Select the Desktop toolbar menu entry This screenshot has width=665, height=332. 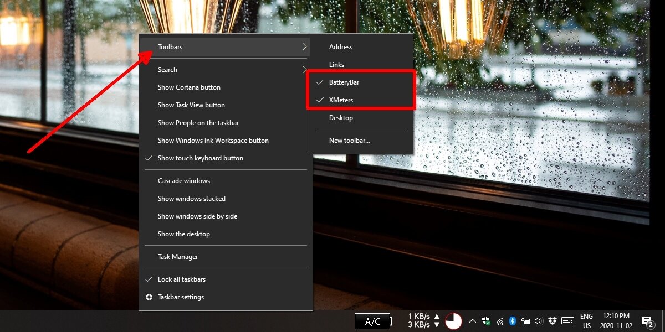[x=340, y=117]
